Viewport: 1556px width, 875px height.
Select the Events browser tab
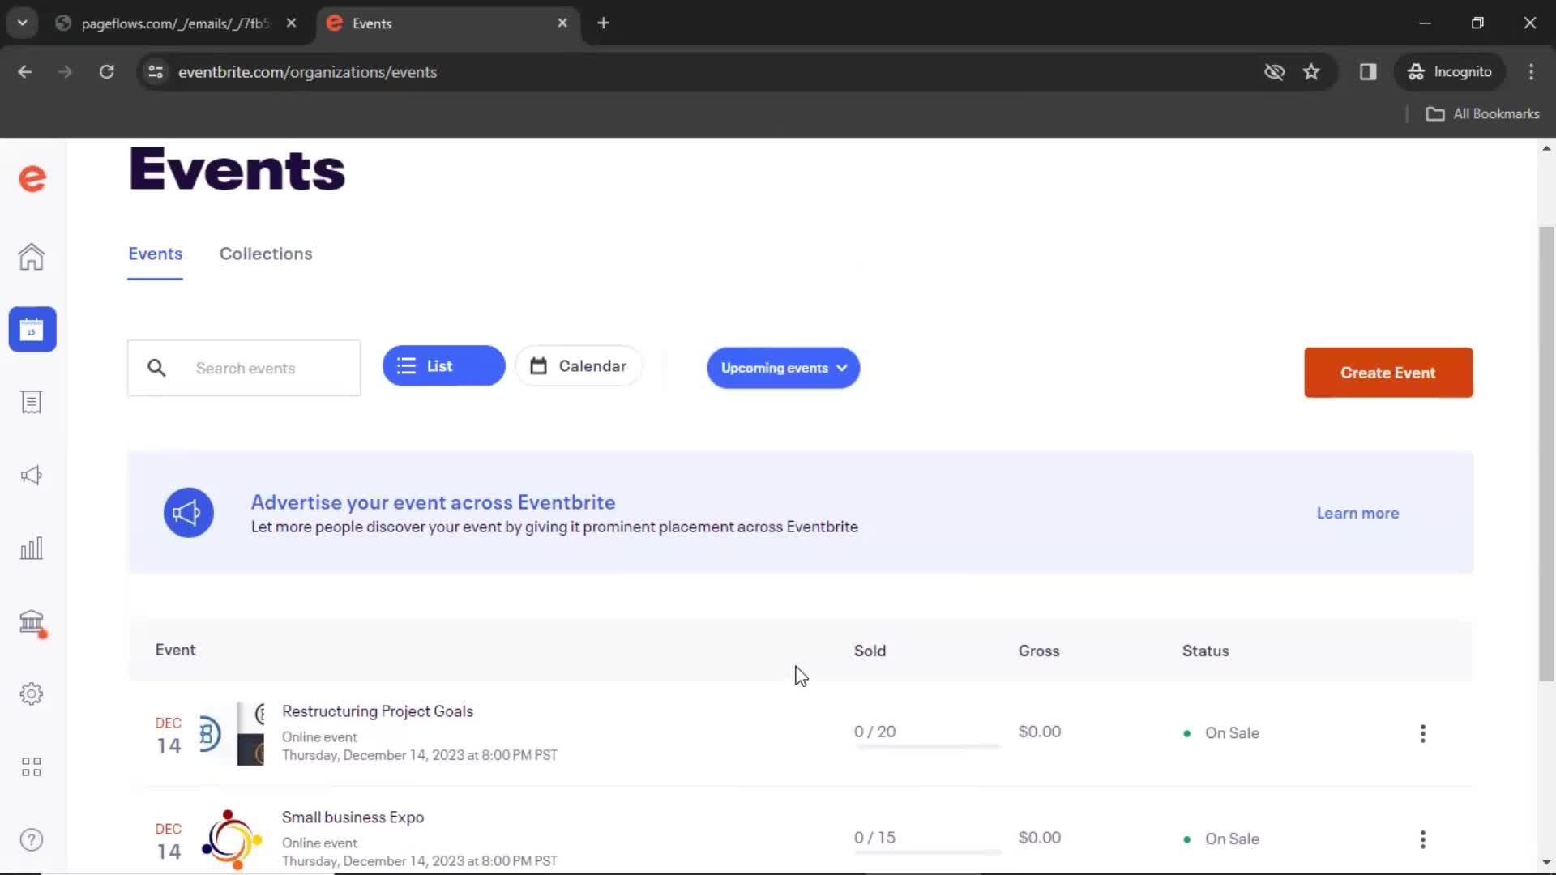coord(448,23)
